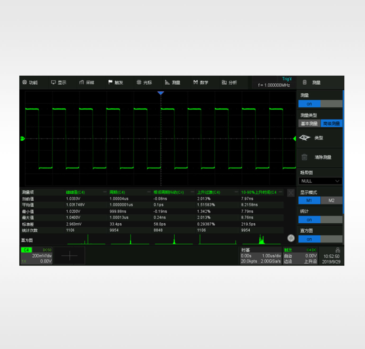Open the 触发 trigger flag menu
Viewport: 365px width, 349px height.
[x=116, y=82]
